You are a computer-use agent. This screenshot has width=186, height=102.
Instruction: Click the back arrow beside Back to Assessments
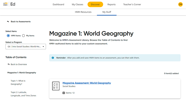pyautogui.click(x=8, y=22)
